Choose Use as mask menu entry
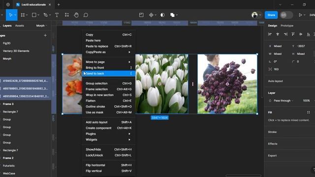This screenshot has height=177, width=315. 108,113
